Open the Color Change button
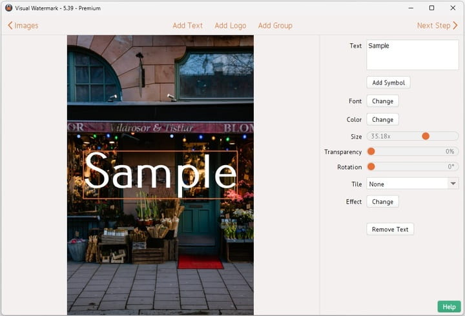Viewport: 465px width, 316px height. point(382,119)
